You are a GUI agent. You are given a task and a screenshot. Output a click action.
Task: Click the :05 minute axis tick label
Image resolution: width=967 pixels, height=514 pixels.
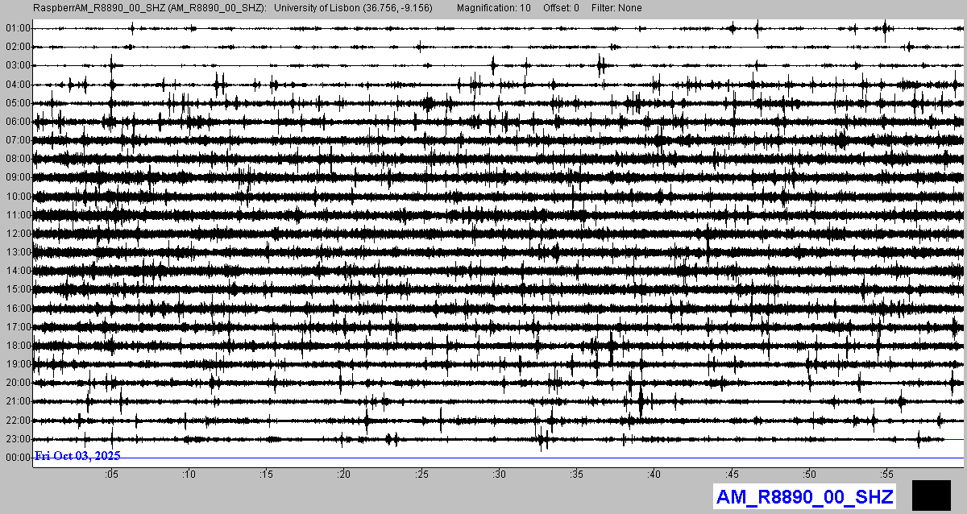[x=111, y=475]
